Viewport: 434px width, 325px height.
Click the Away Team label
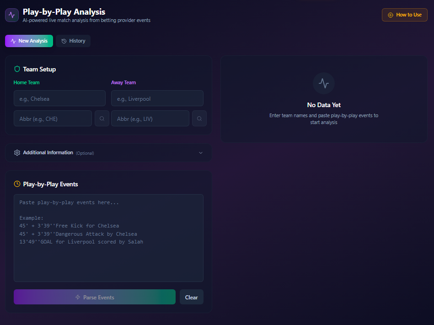pyautogui.click(x=123, y=82)
